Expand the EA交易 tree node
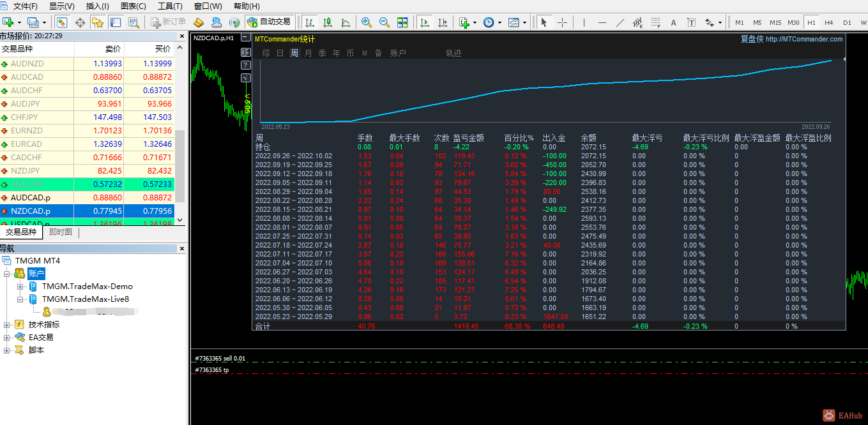 (x=7, y=338)
